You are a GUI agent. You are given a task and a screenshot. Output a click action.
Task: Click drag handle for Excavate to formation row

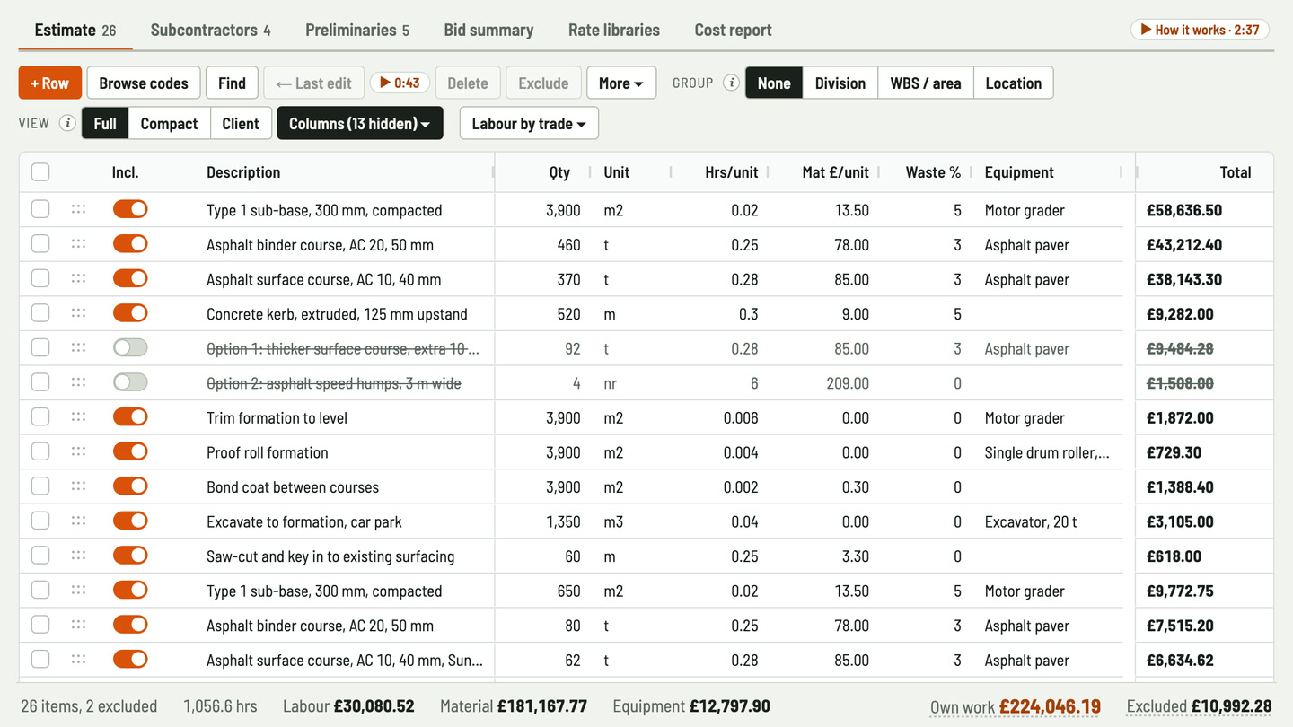point(78,521)
